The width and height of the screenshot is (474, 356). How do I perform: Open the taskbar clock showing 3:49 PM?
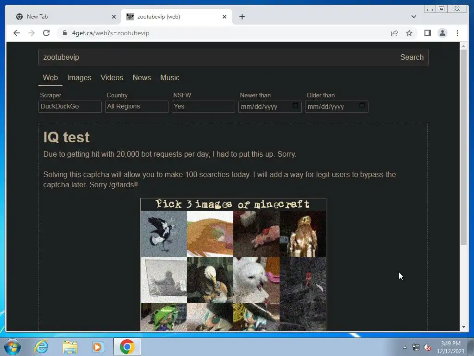(x=450, y=347)
